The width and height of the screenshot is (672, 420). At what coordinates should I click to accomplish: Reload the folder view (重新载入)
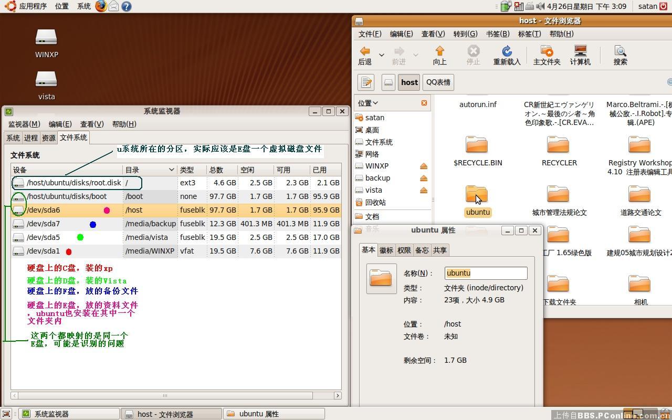pyautogui.click(x=507, y=51)
